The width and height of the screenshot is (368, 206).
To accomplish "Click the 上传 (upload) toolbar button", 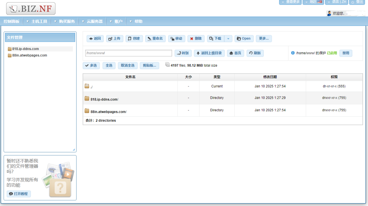I will tap(115, 39).
